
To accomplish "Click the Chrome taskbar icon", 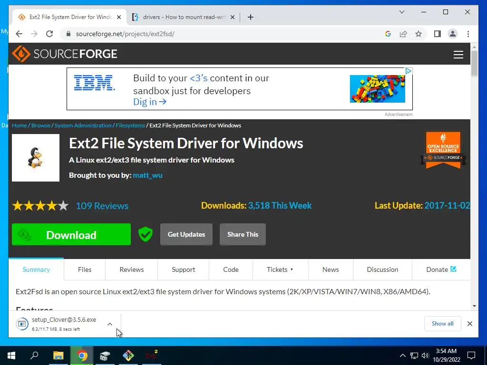I will pos(82,355).
